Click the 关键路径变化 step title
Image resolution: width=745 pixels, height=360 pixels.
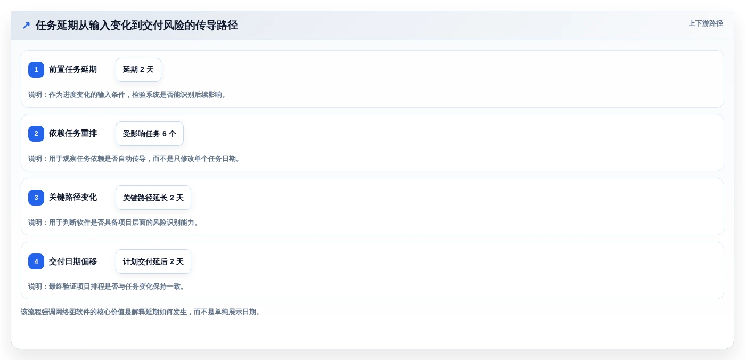[73, 198]
